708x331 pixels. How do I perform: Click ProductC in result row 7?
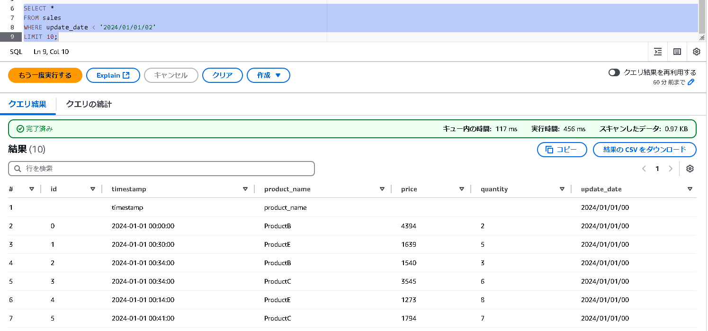coord(278,318)
